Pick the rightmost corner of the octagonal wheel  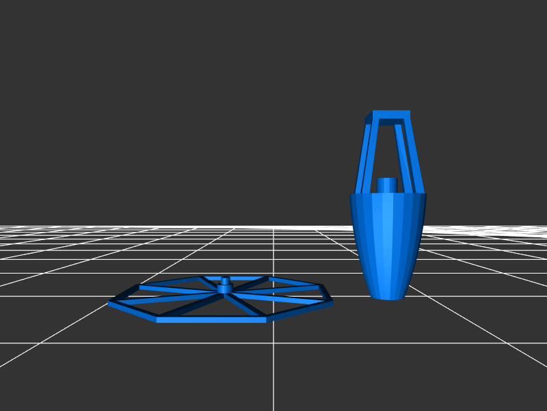[331, 300]
